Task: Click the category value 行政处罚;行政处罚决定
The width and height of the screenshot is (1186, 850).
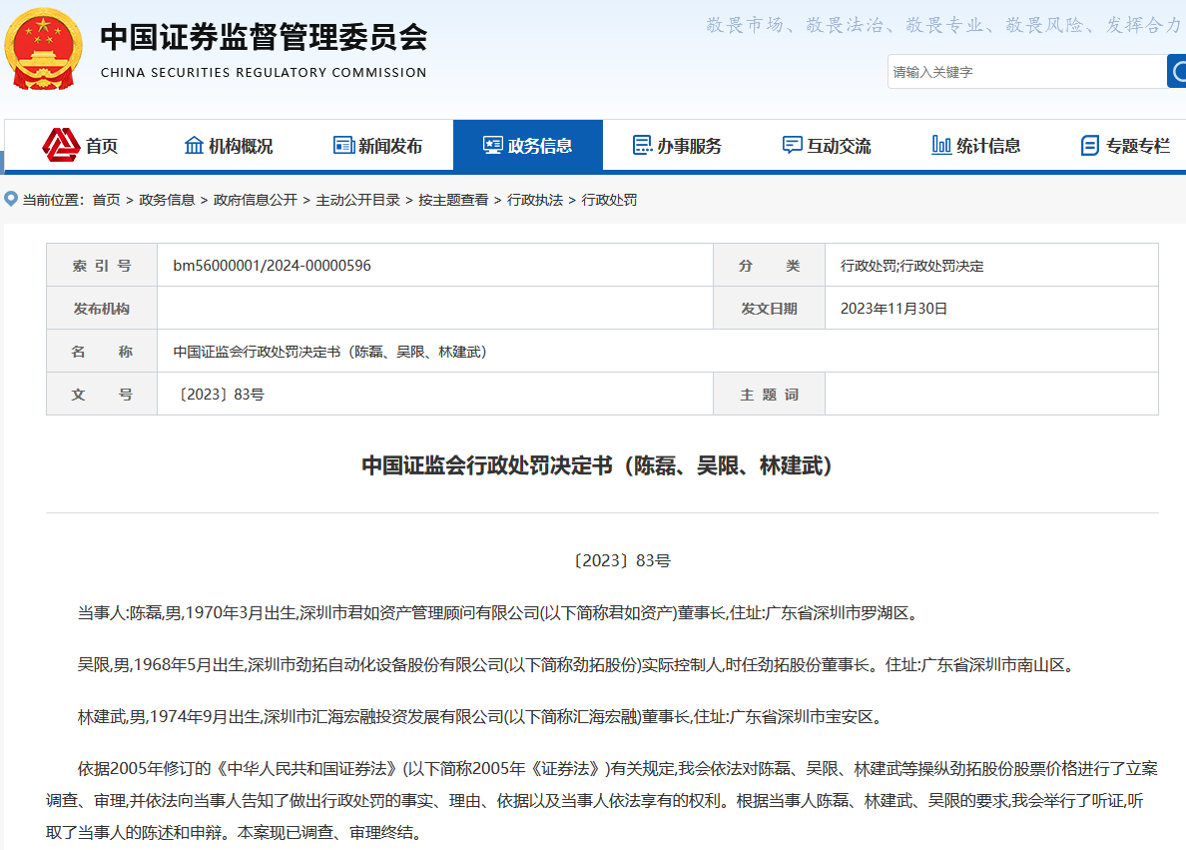Action: (x=912, y=266)
